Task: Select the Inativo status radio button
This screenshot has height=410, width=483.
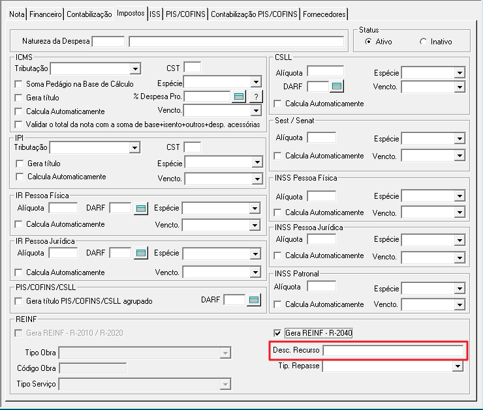Action: (423, 42)
